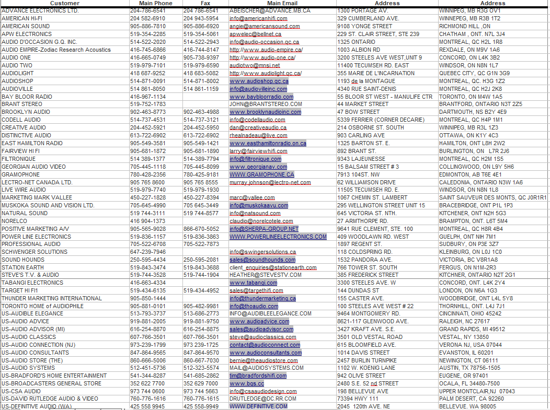Image resolution: width=550 pixels, height=410 pixels.
Task: Click the murray.johnson@lectro-net.com link
Action: click(x=270, y=183)
